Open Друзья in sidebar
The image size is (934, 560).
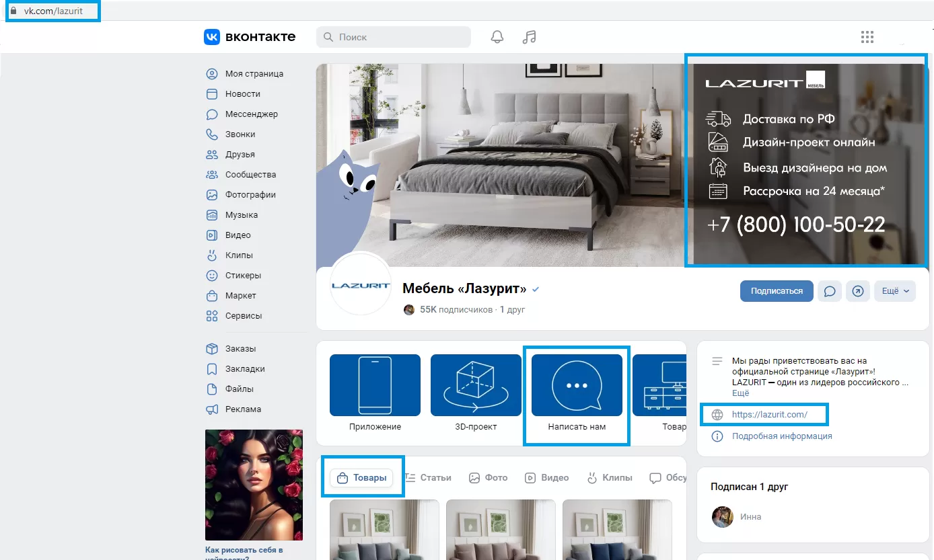click(240, 155)
